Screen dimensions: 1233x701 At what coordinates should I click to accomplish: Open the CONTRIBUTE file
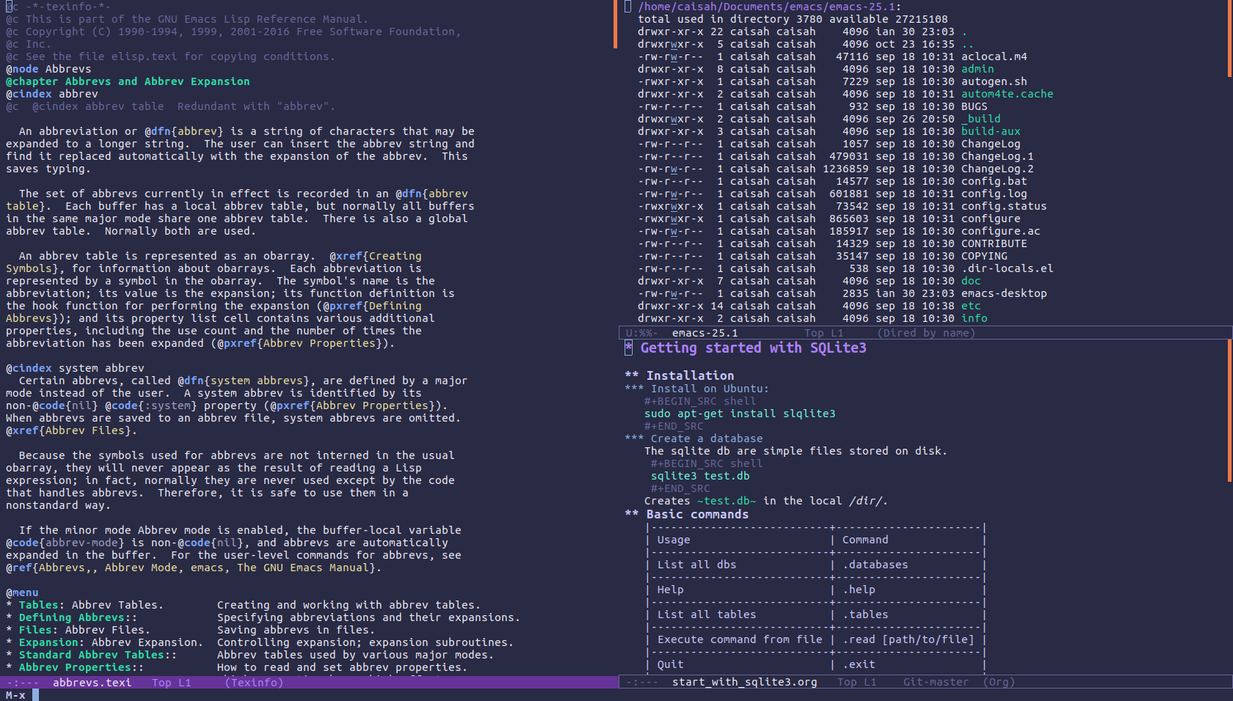[x=994, y=243]
